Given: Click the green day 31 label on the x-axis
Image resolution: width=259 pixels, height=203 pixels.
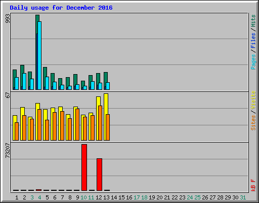Looking at the screenshot, I should tap(243, 197).
